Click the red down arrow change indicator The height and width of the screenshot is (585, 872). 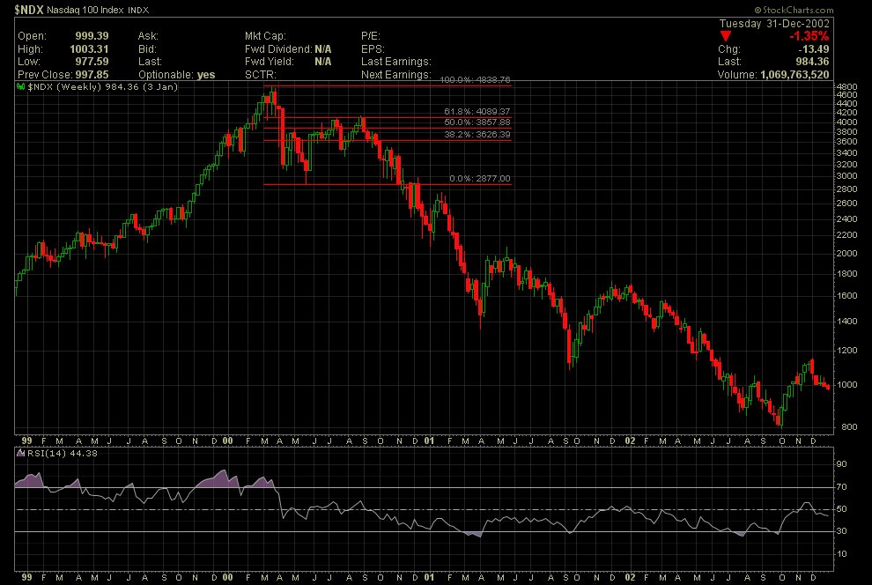click(725, 35)
